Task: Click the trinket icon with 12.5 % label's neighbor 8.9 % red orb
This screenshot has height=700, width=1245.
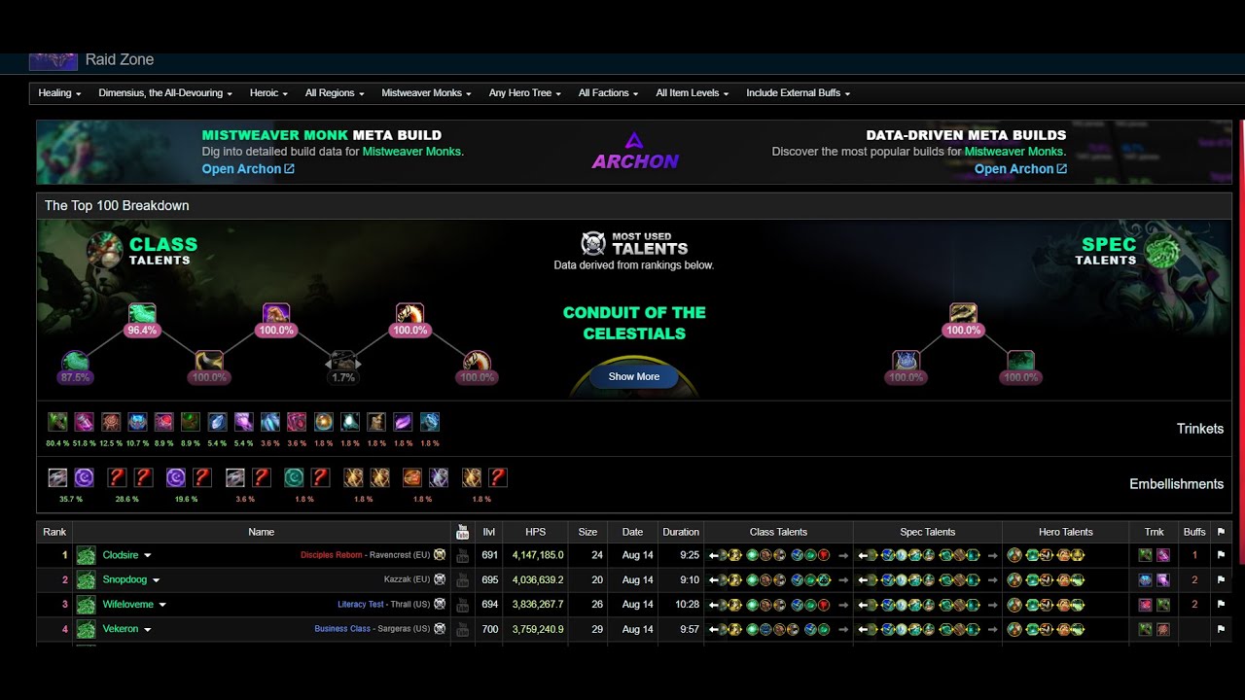Action: pos(163,422)
